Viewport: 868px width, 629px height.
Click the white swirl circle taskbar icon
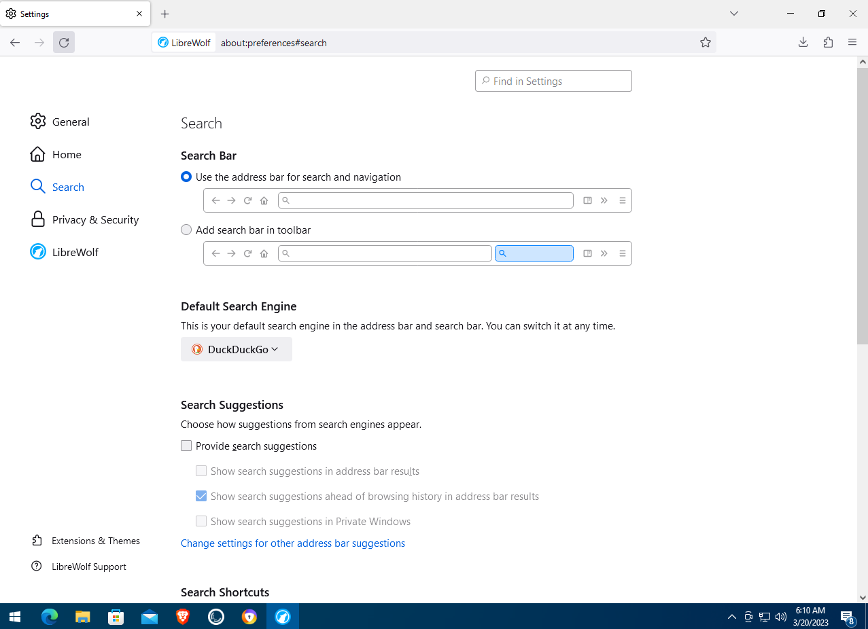point(216,617)
